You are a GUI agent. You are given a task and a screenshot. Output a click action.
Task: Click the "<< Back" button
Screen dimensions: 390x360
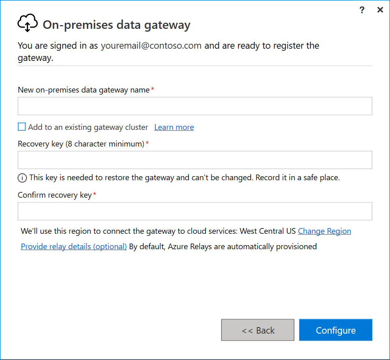(258, 330)
